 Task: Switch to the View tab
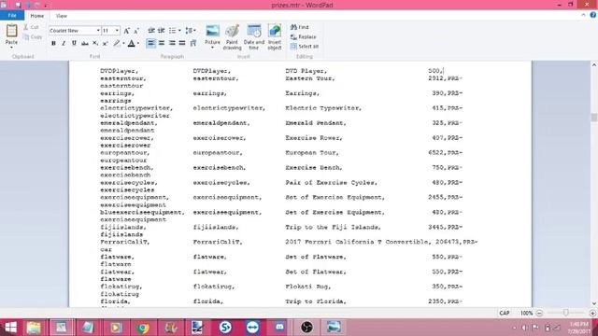click(x=61, y=16)
